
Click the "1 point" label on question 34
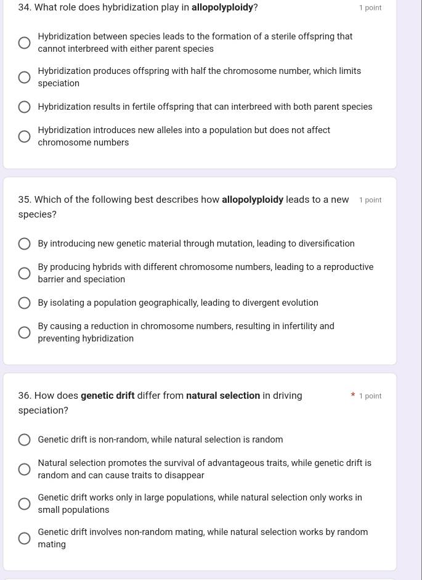click(x=370, y=7)
